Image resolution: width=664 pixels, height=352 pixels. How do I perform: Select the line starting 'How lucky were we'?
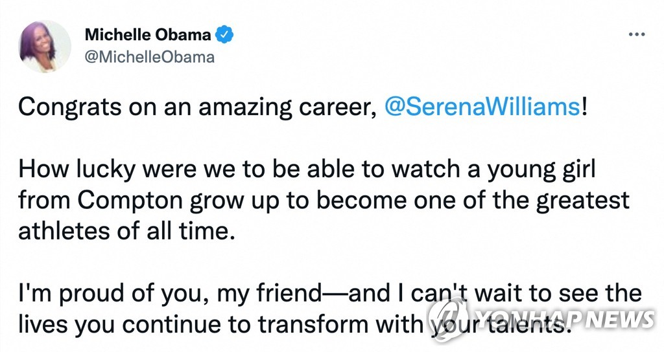307,170
